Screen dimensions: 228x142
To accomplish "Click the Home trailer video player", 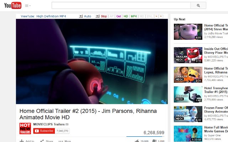I will click(92, 61).
